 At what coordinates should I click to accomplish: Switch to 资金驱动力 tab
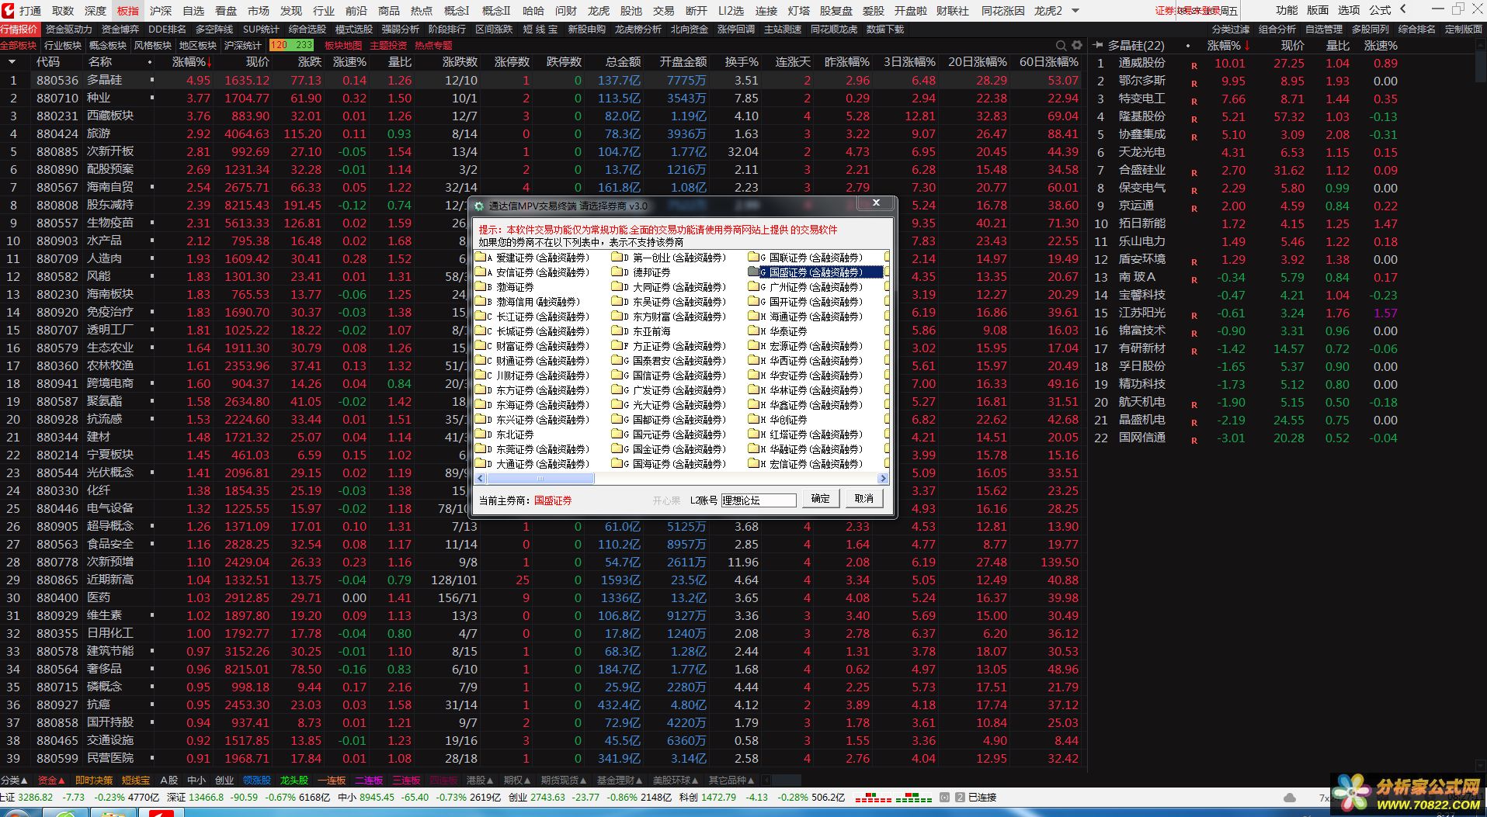tap(68, 29)
